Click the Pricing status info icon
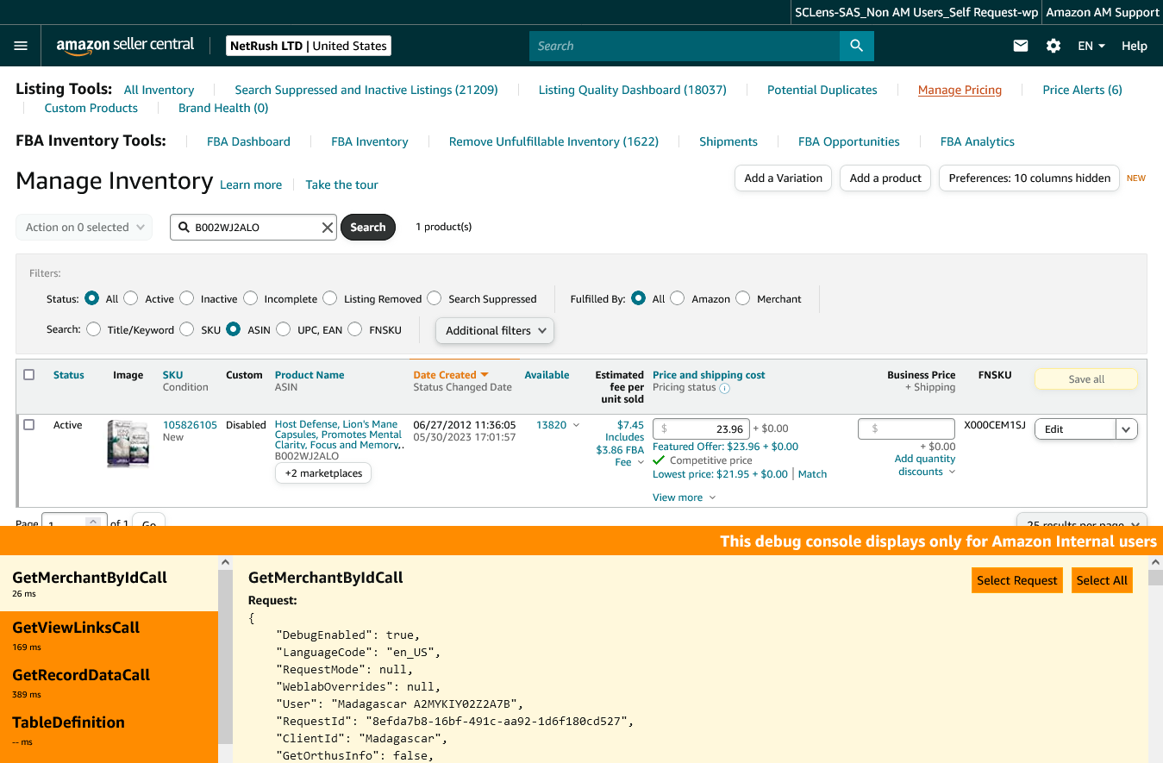The height and width of the screenshot is (763, 1163). point(725,388)
